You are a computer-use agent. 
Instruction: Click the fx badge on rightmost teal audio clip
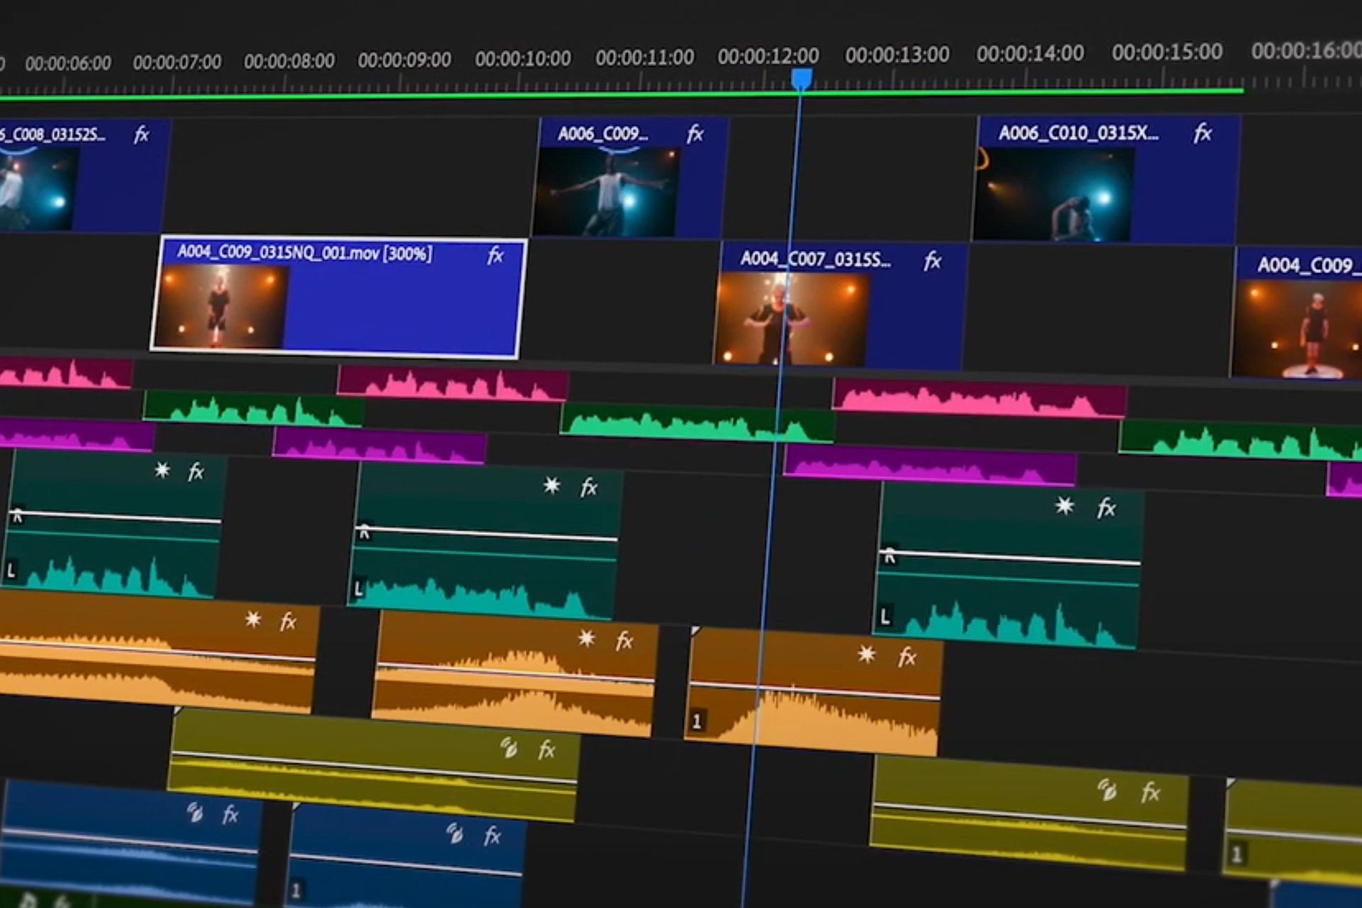pyautogui.click(x=1106, y=508)
